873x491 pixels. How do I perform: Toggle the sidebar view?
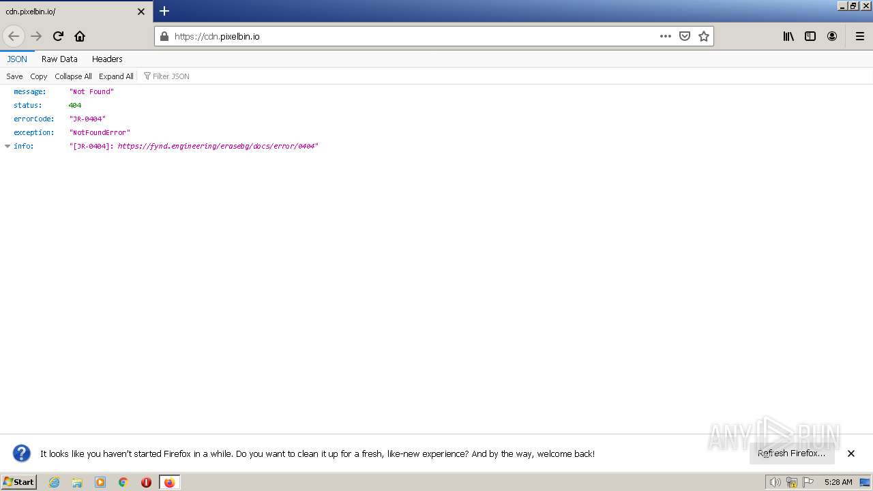point(810,36)
